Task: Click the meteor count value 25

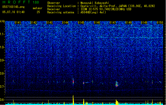Action: click(x=38, y=12)
